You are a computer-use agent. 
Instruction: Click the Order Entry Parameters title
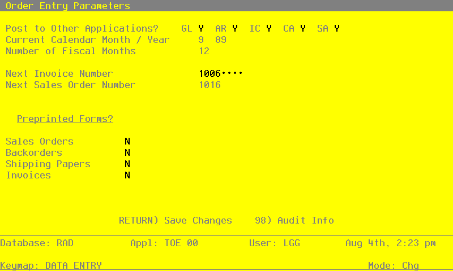[68, 6]
